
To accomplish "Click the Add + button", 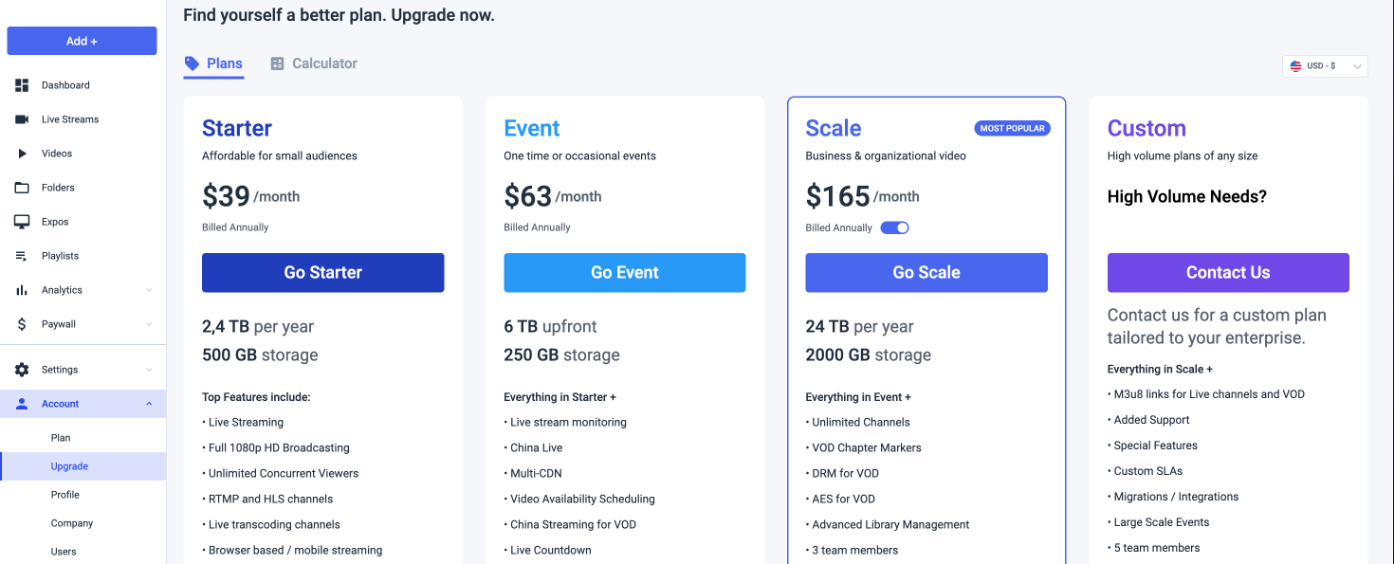I will coord(82,41).
